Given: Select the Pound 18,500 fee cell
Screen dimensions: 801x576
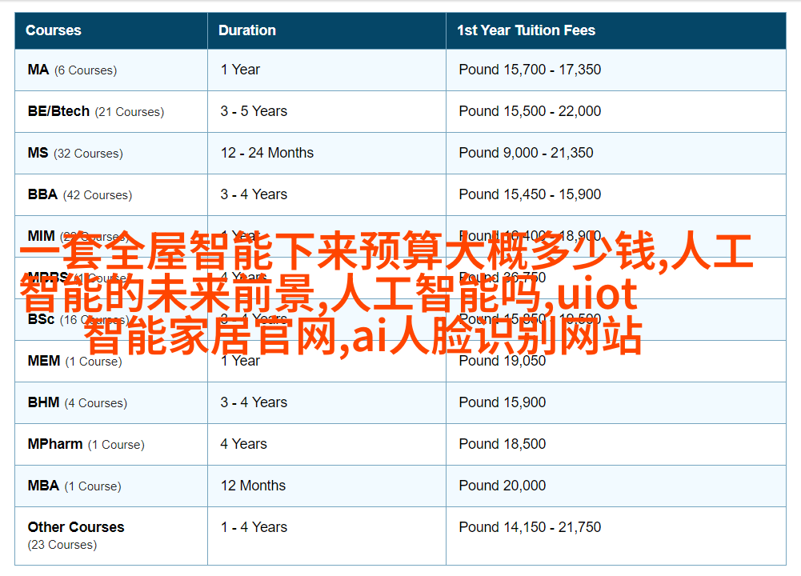Looking at the screenshot, I should click(x=503, y=444).
